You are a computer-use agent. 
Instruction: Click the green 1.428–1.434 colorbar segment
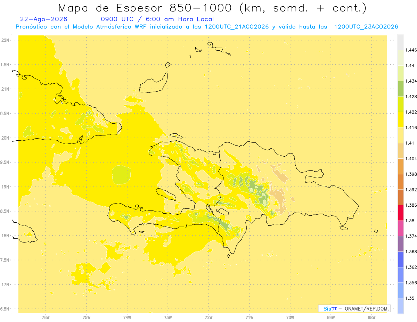coord(401,89)
